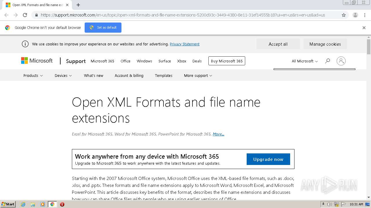Expand the All Microsoft dropdown

click(305, 61)
